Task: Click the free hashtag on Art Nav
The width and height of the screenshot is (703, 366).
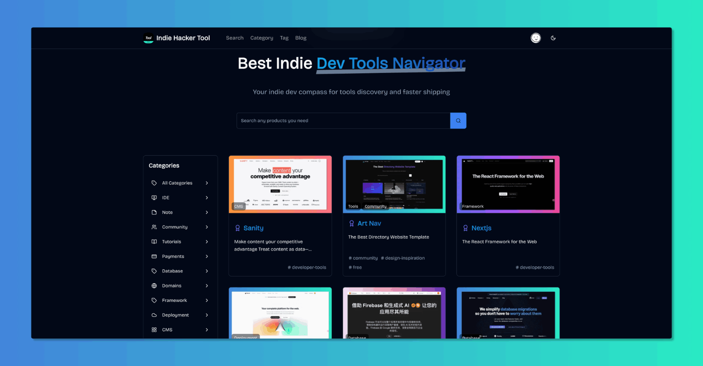Action: tap(355, 267)
